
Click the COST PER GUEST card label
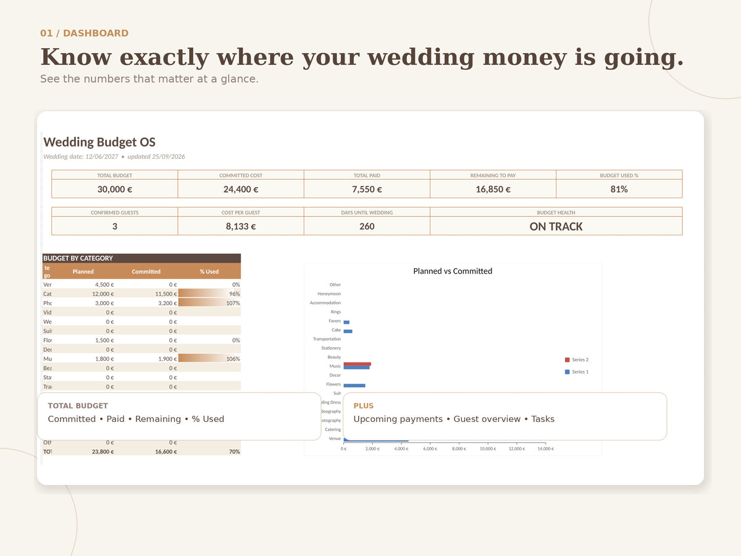pos(241,213)
